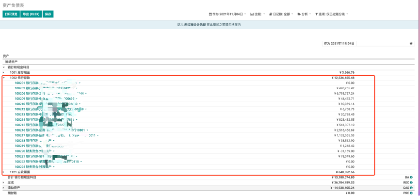Screen dimensions: 420x196
Task: Expand the 1001 库存现金 row
Action: pyautogui.click(x=4, y=72)
